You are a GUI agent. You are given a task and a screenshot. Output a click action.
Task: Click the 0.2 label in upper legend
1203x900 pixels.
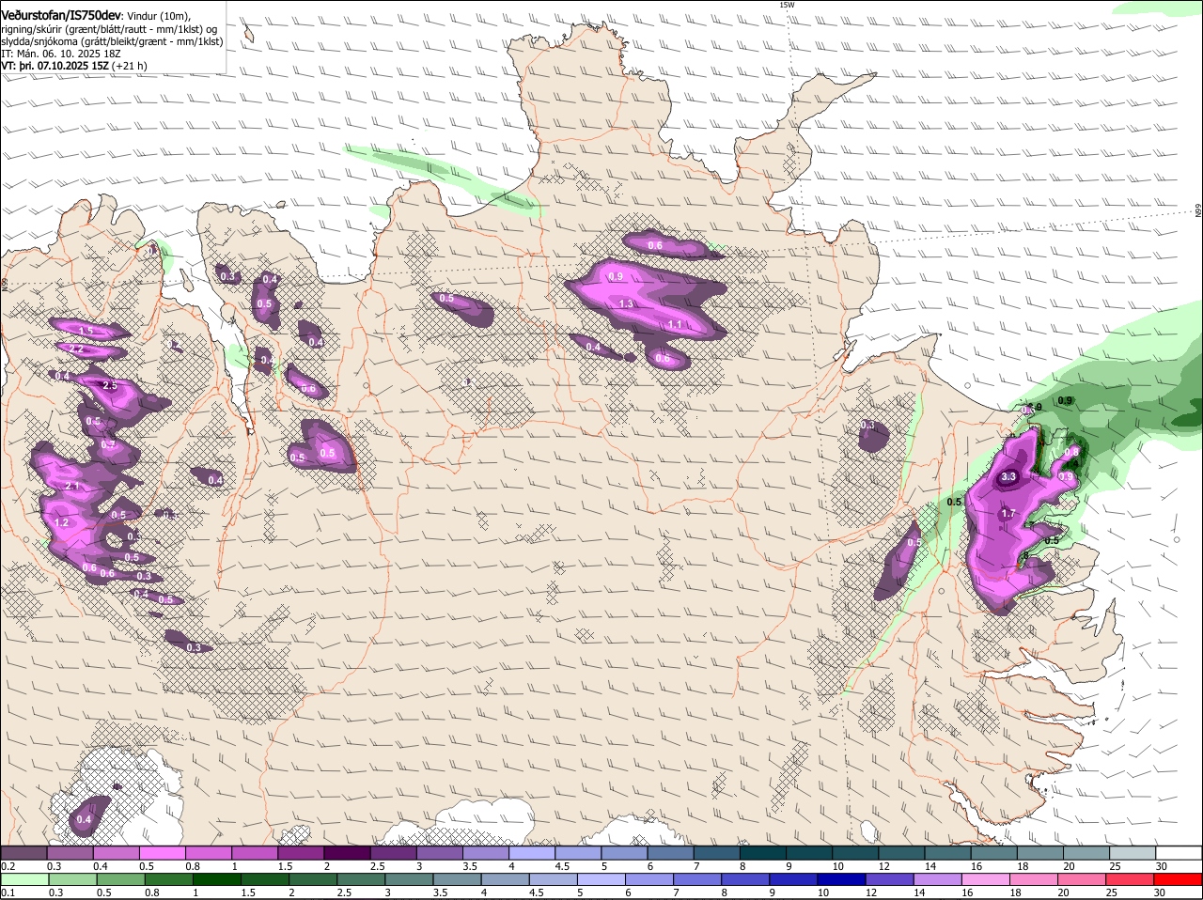click(8, 866)
